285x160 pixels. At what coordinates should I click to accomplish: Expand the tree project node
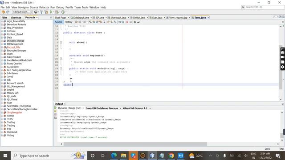coord(2,129)
